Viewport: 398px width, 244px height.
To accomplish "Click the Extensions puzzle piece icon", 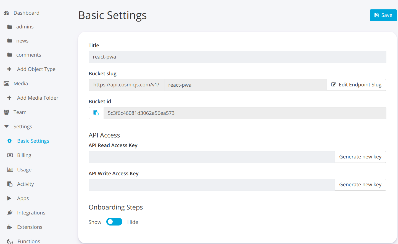I will pos(10,227).
